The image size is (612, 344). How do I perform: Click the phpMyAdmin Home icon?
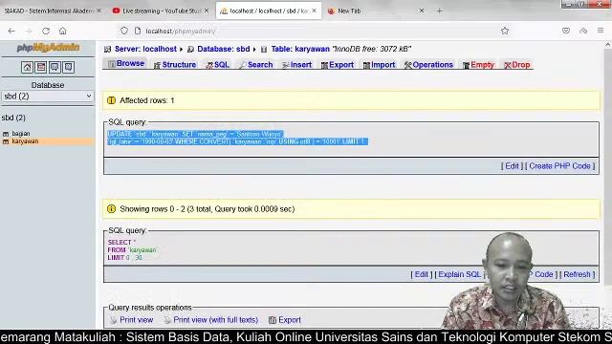[x=27, y=67]
